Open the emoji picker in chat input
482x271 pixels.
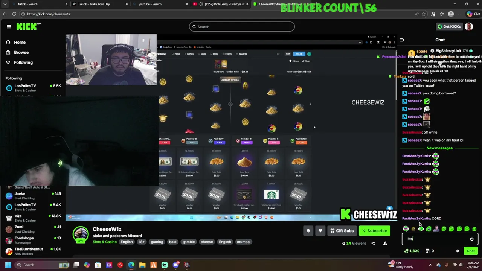click(472, 239)
